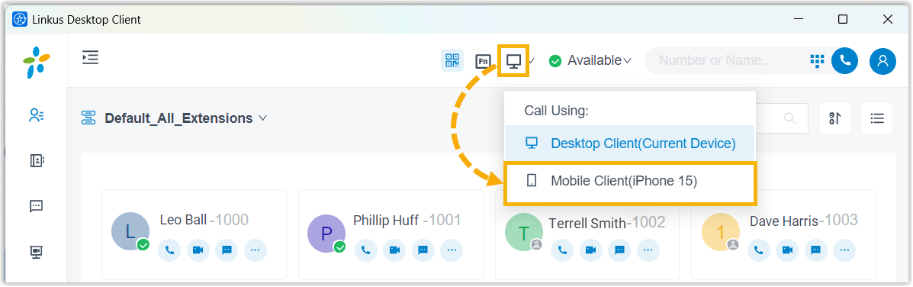Open the user profile avatar icon
913x287 pixels.
[x=882, y=60]
